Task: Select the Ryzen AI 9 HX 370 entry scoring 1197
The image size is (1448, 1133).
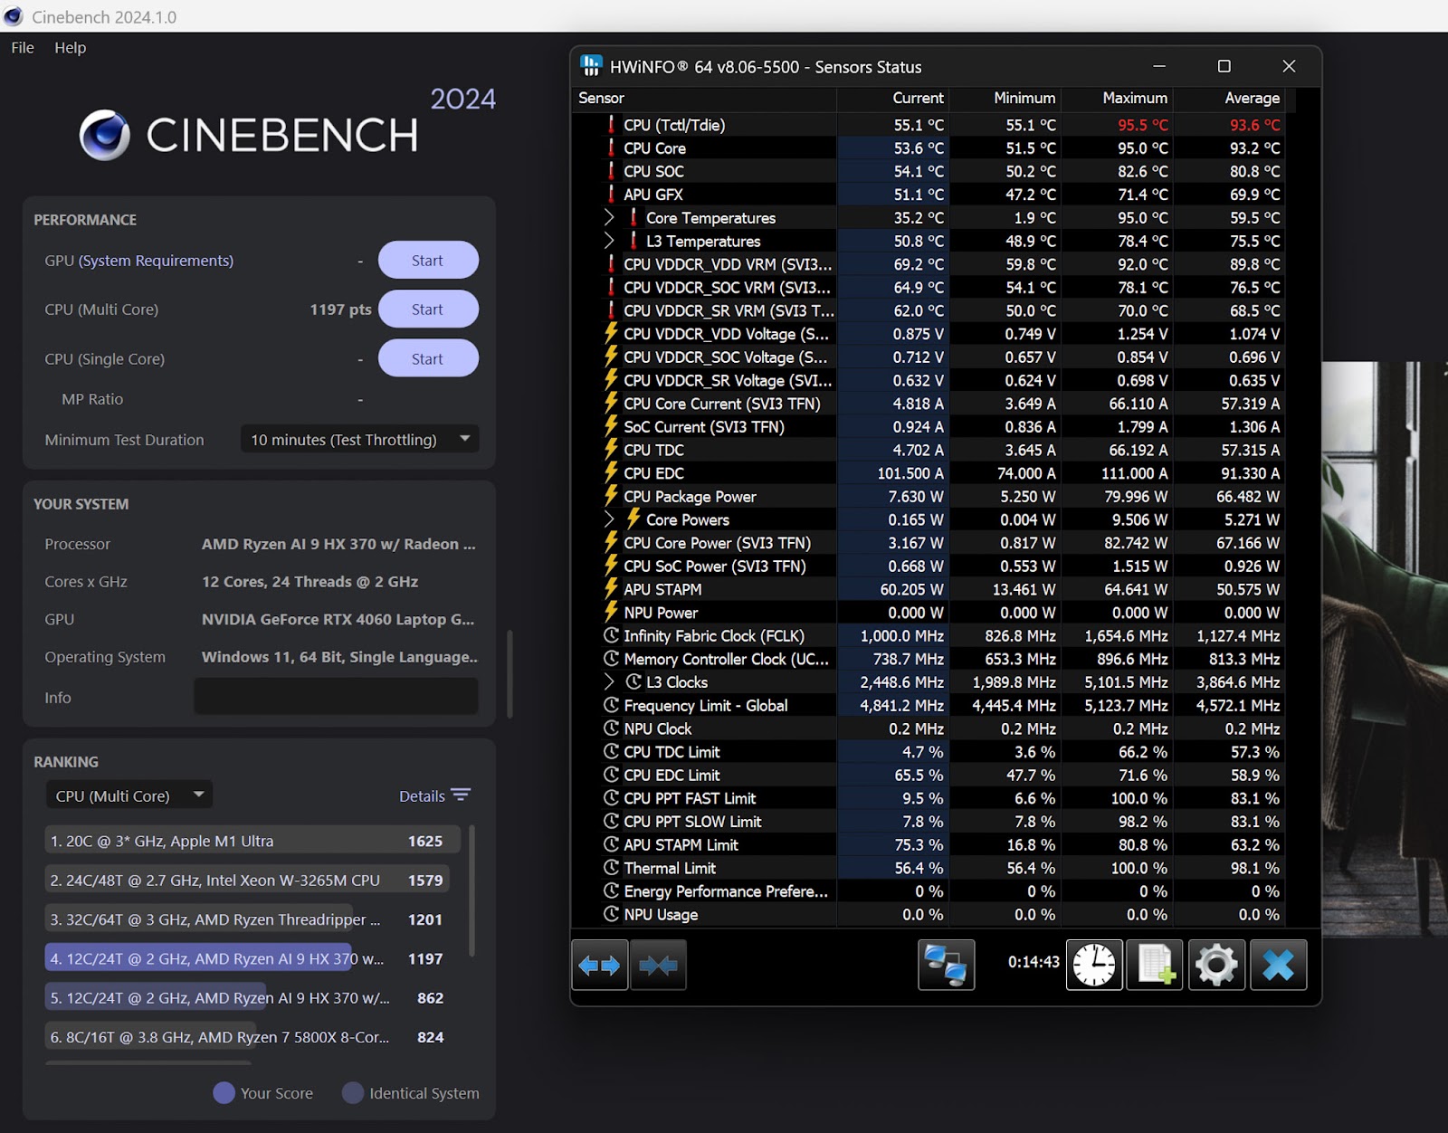Action: [x=247, y=958]
